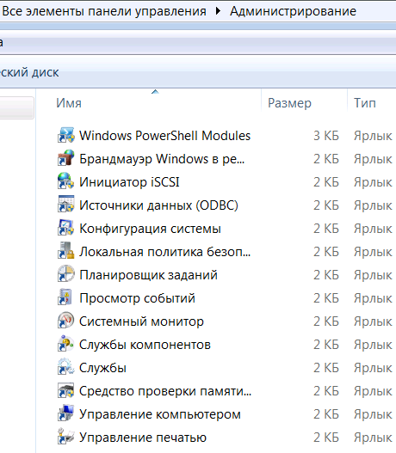Open Windows PowerShell Modules shortcut icon
This screenshot has height=453, width=396.
point(66,135)
